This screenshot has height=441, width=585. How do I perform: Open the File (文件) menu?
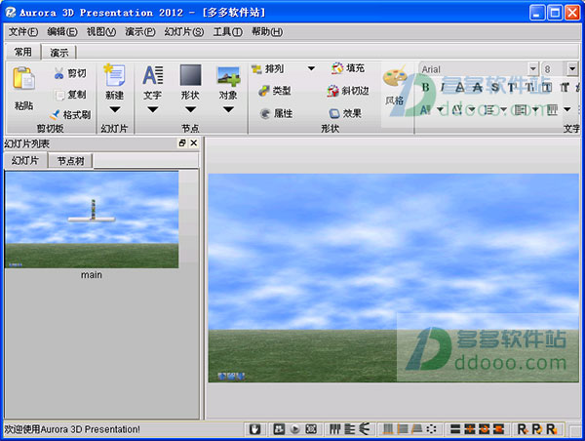click(x=23, y=32)
